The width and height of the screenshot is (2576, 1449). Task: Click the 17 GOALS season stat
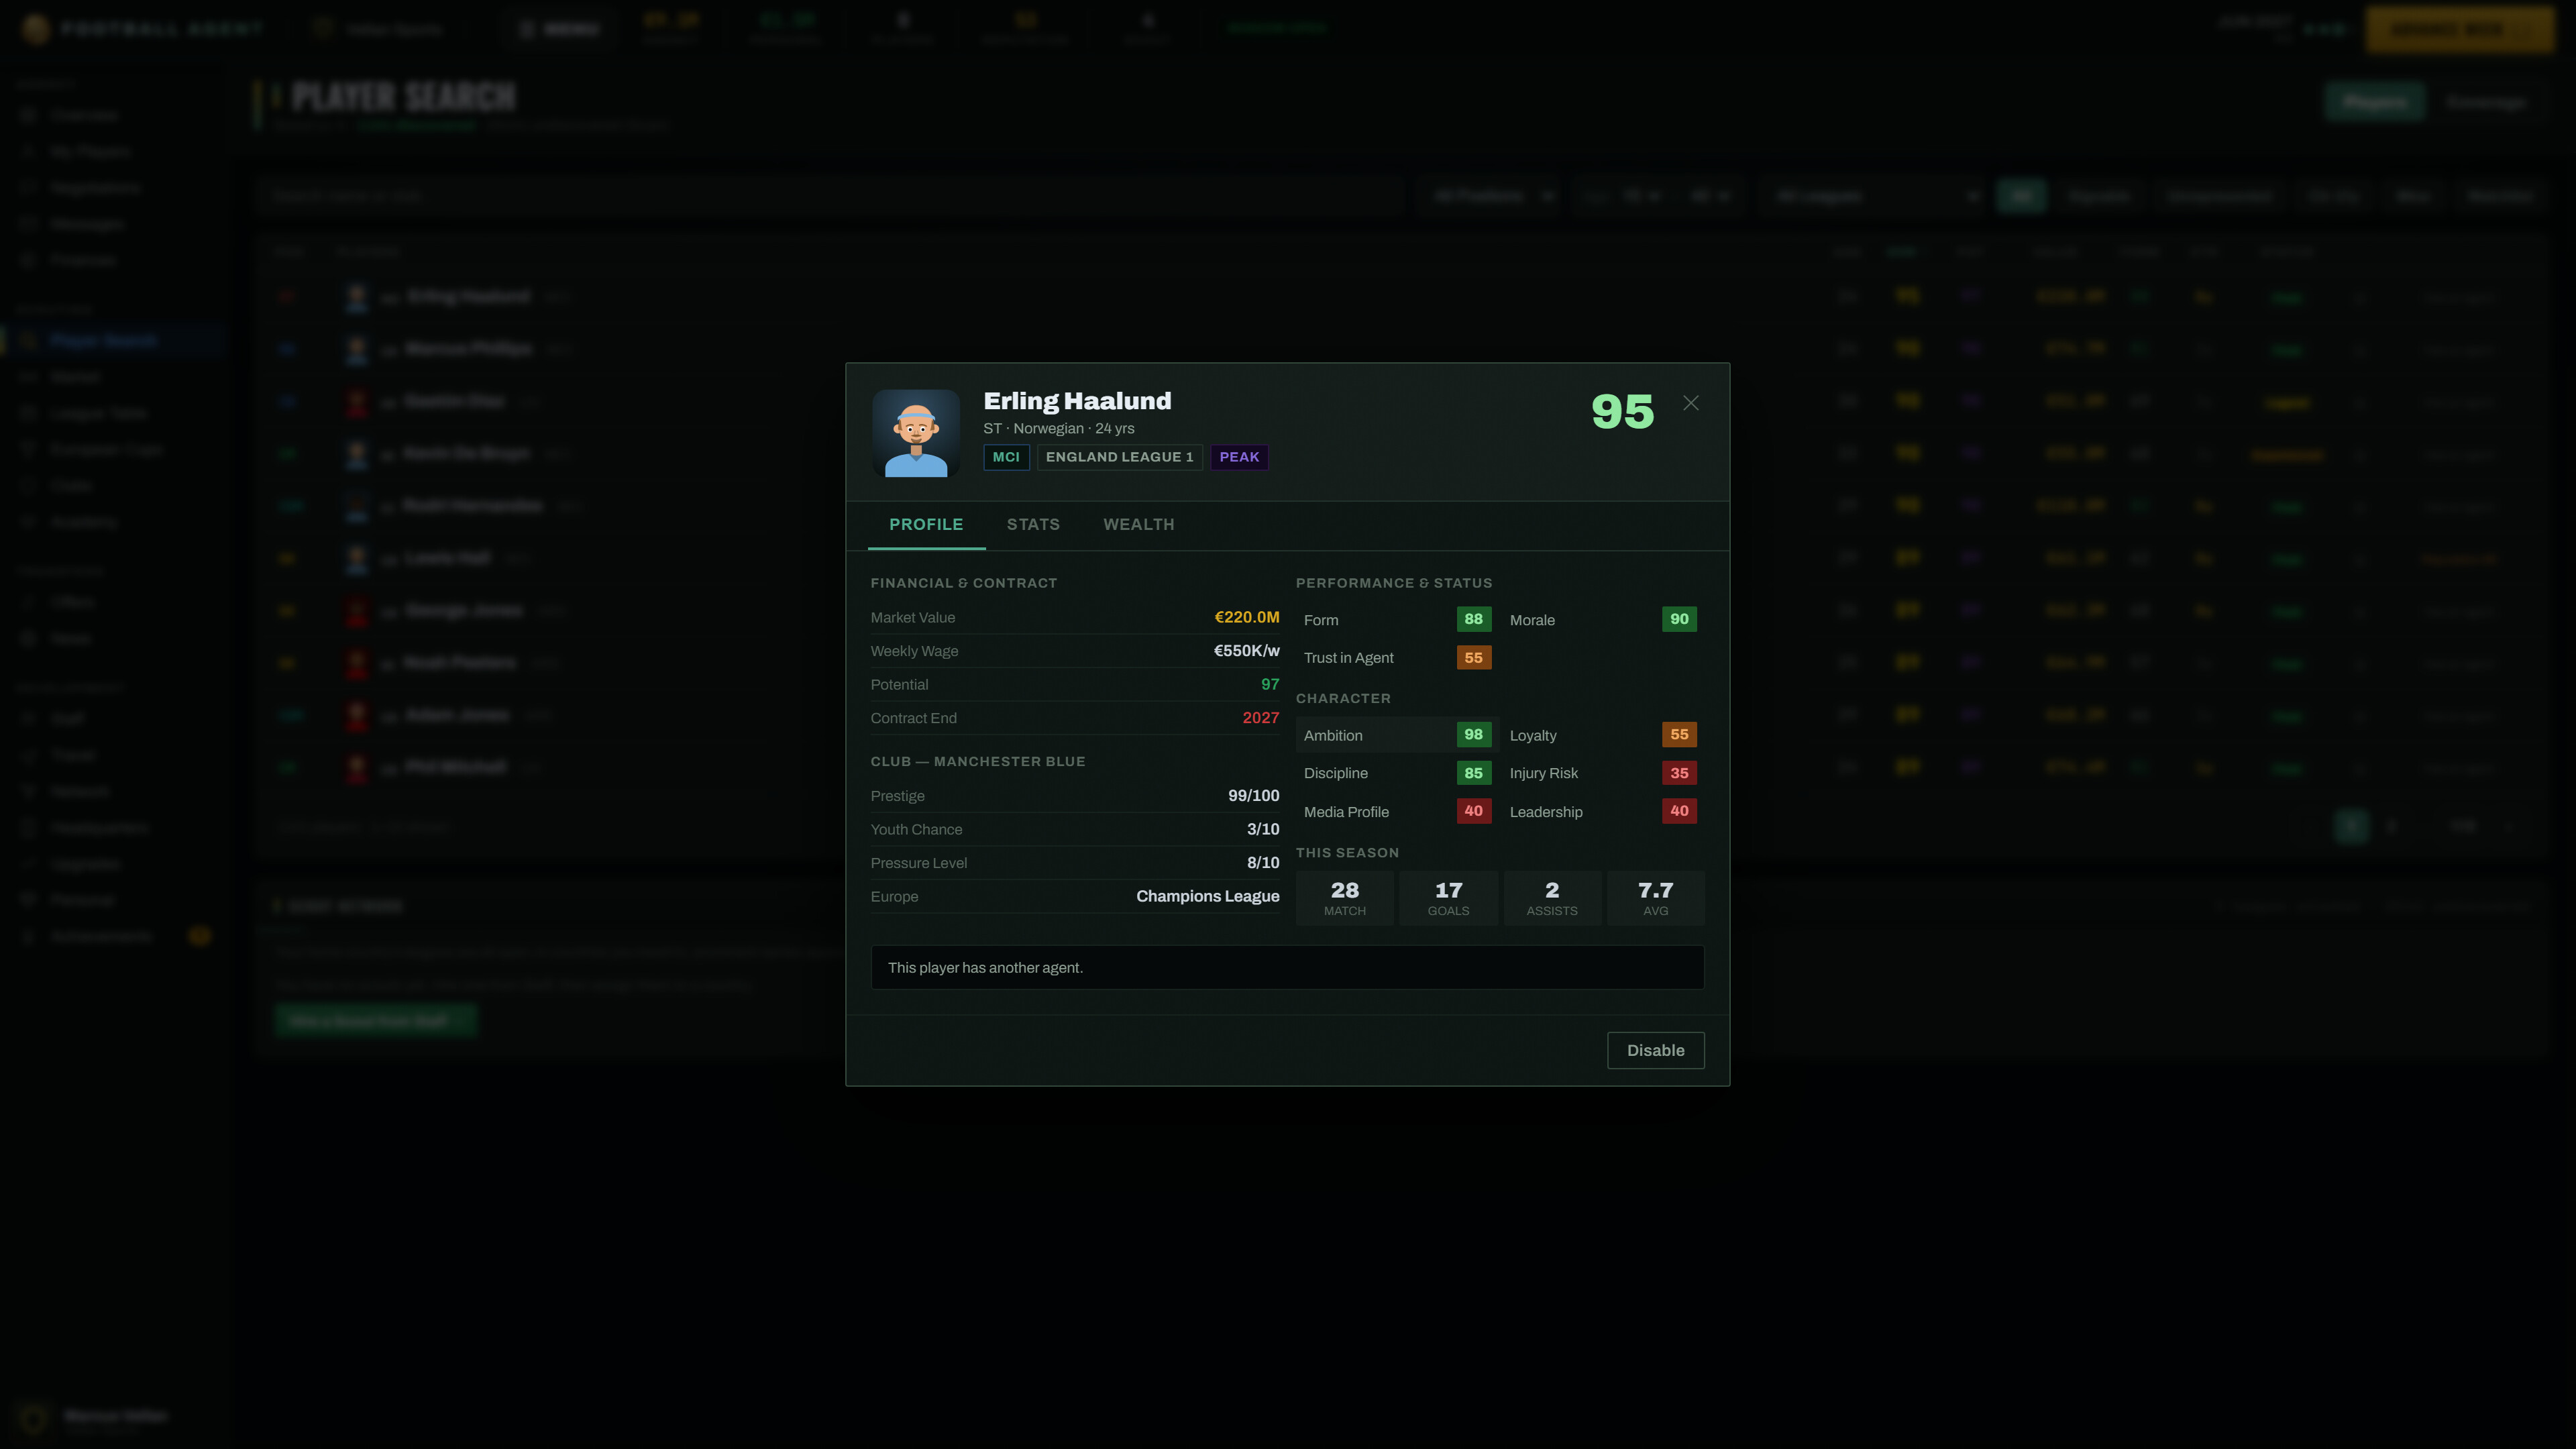click(1448, 898)
